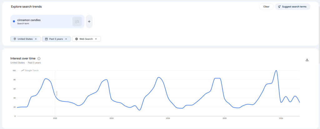Click the Clear button
The width and height of the screenshot is (320, 129).
(266, 7)
